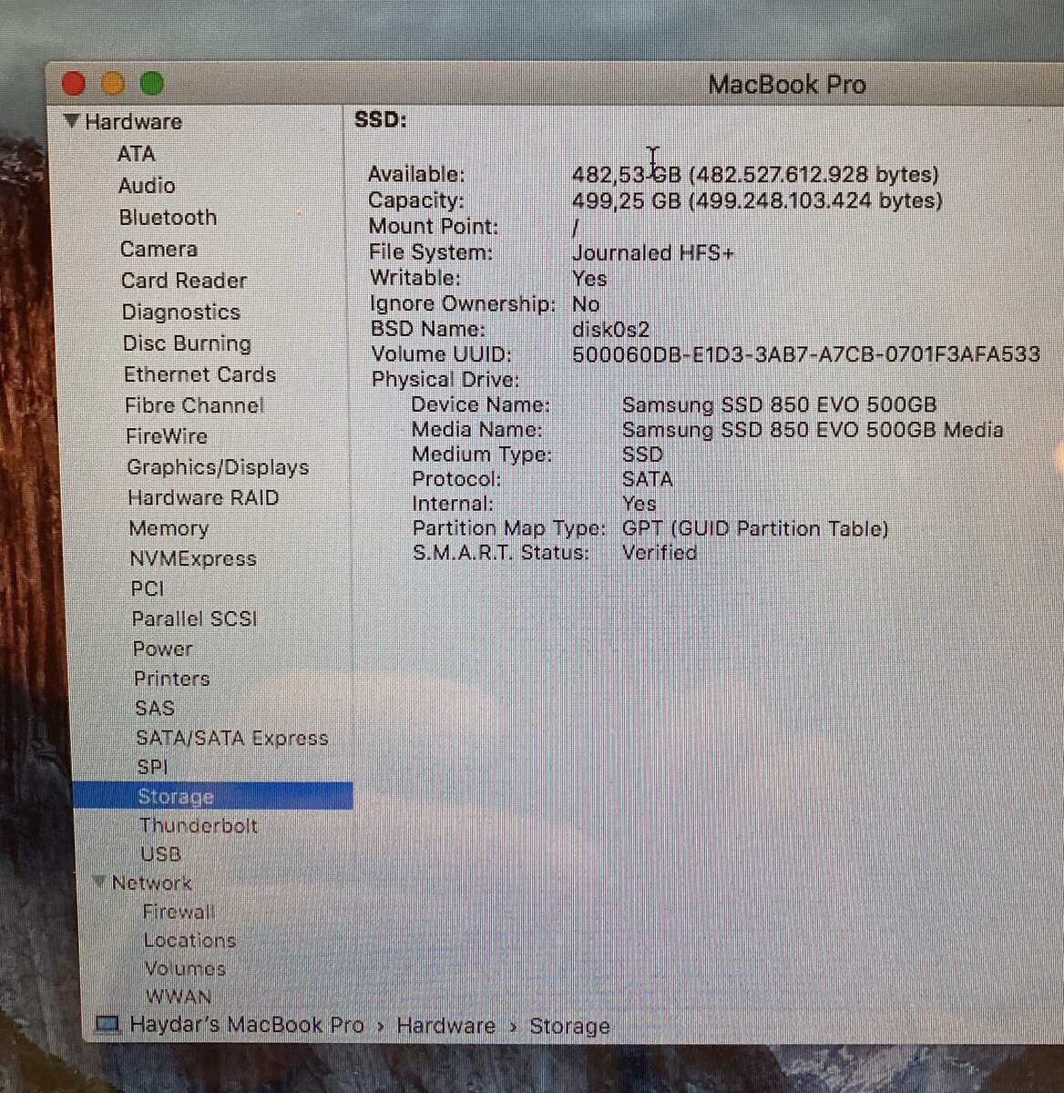
Task: Click Media Name value ending in Media
Action: click(813, 429)
